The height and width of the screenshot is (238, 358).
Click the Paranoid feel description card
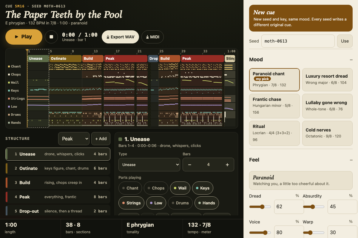pos(301,180)
